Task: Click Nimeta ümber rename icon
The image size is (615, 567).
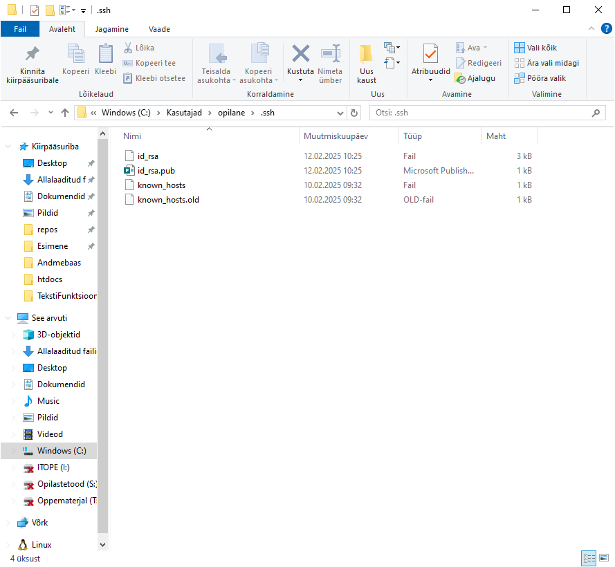Action: (x=330, y=54)
